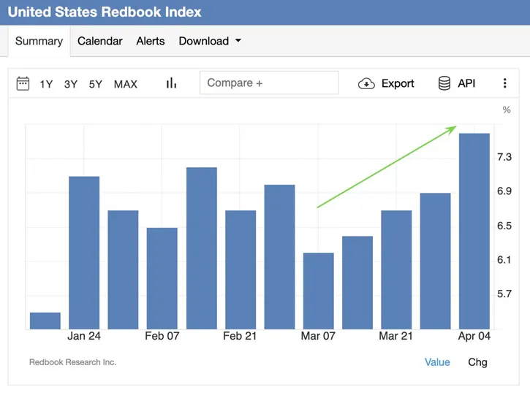The width and height of the screenshot is (530, 398).
Task: Select the 5Y time range
Action: 96,84
